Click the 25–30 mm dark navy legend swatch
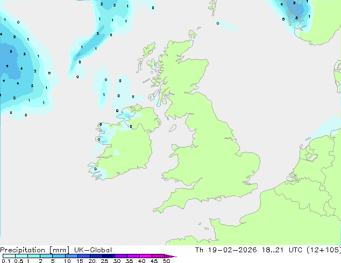 (108, 256)
